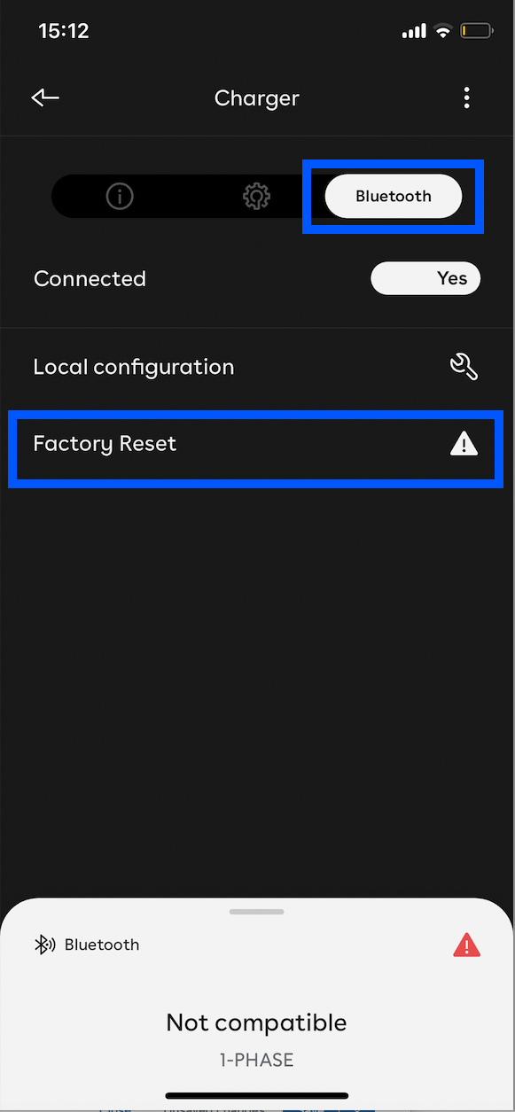Tap the info icon in the segmented control

click(119, 196)
